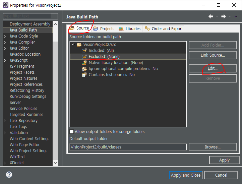242x184 pixels.
Task: Select Run/Debug Settings in sidebar
Action: pos(28,97)
